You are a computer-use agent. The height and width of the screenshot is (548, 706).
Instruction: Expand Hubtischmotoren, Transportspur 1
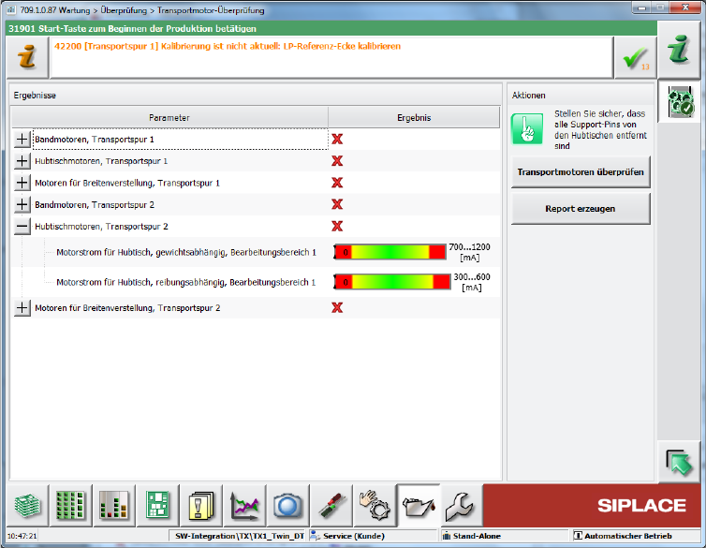[x=22, y=161]
